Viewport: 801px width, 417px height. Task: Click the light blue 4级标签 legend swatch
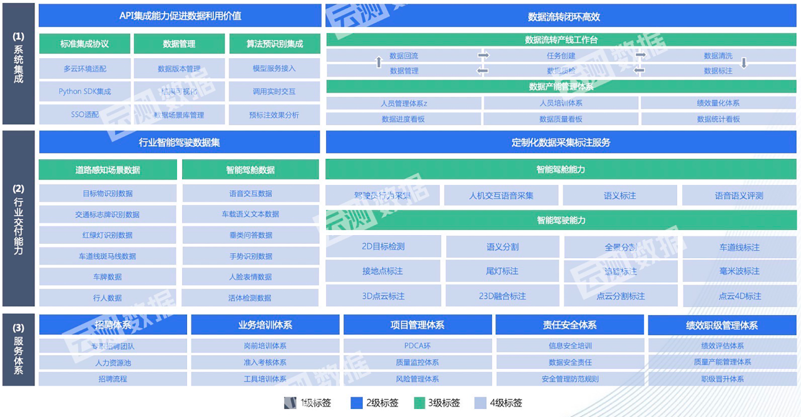[x=481, y=403]
